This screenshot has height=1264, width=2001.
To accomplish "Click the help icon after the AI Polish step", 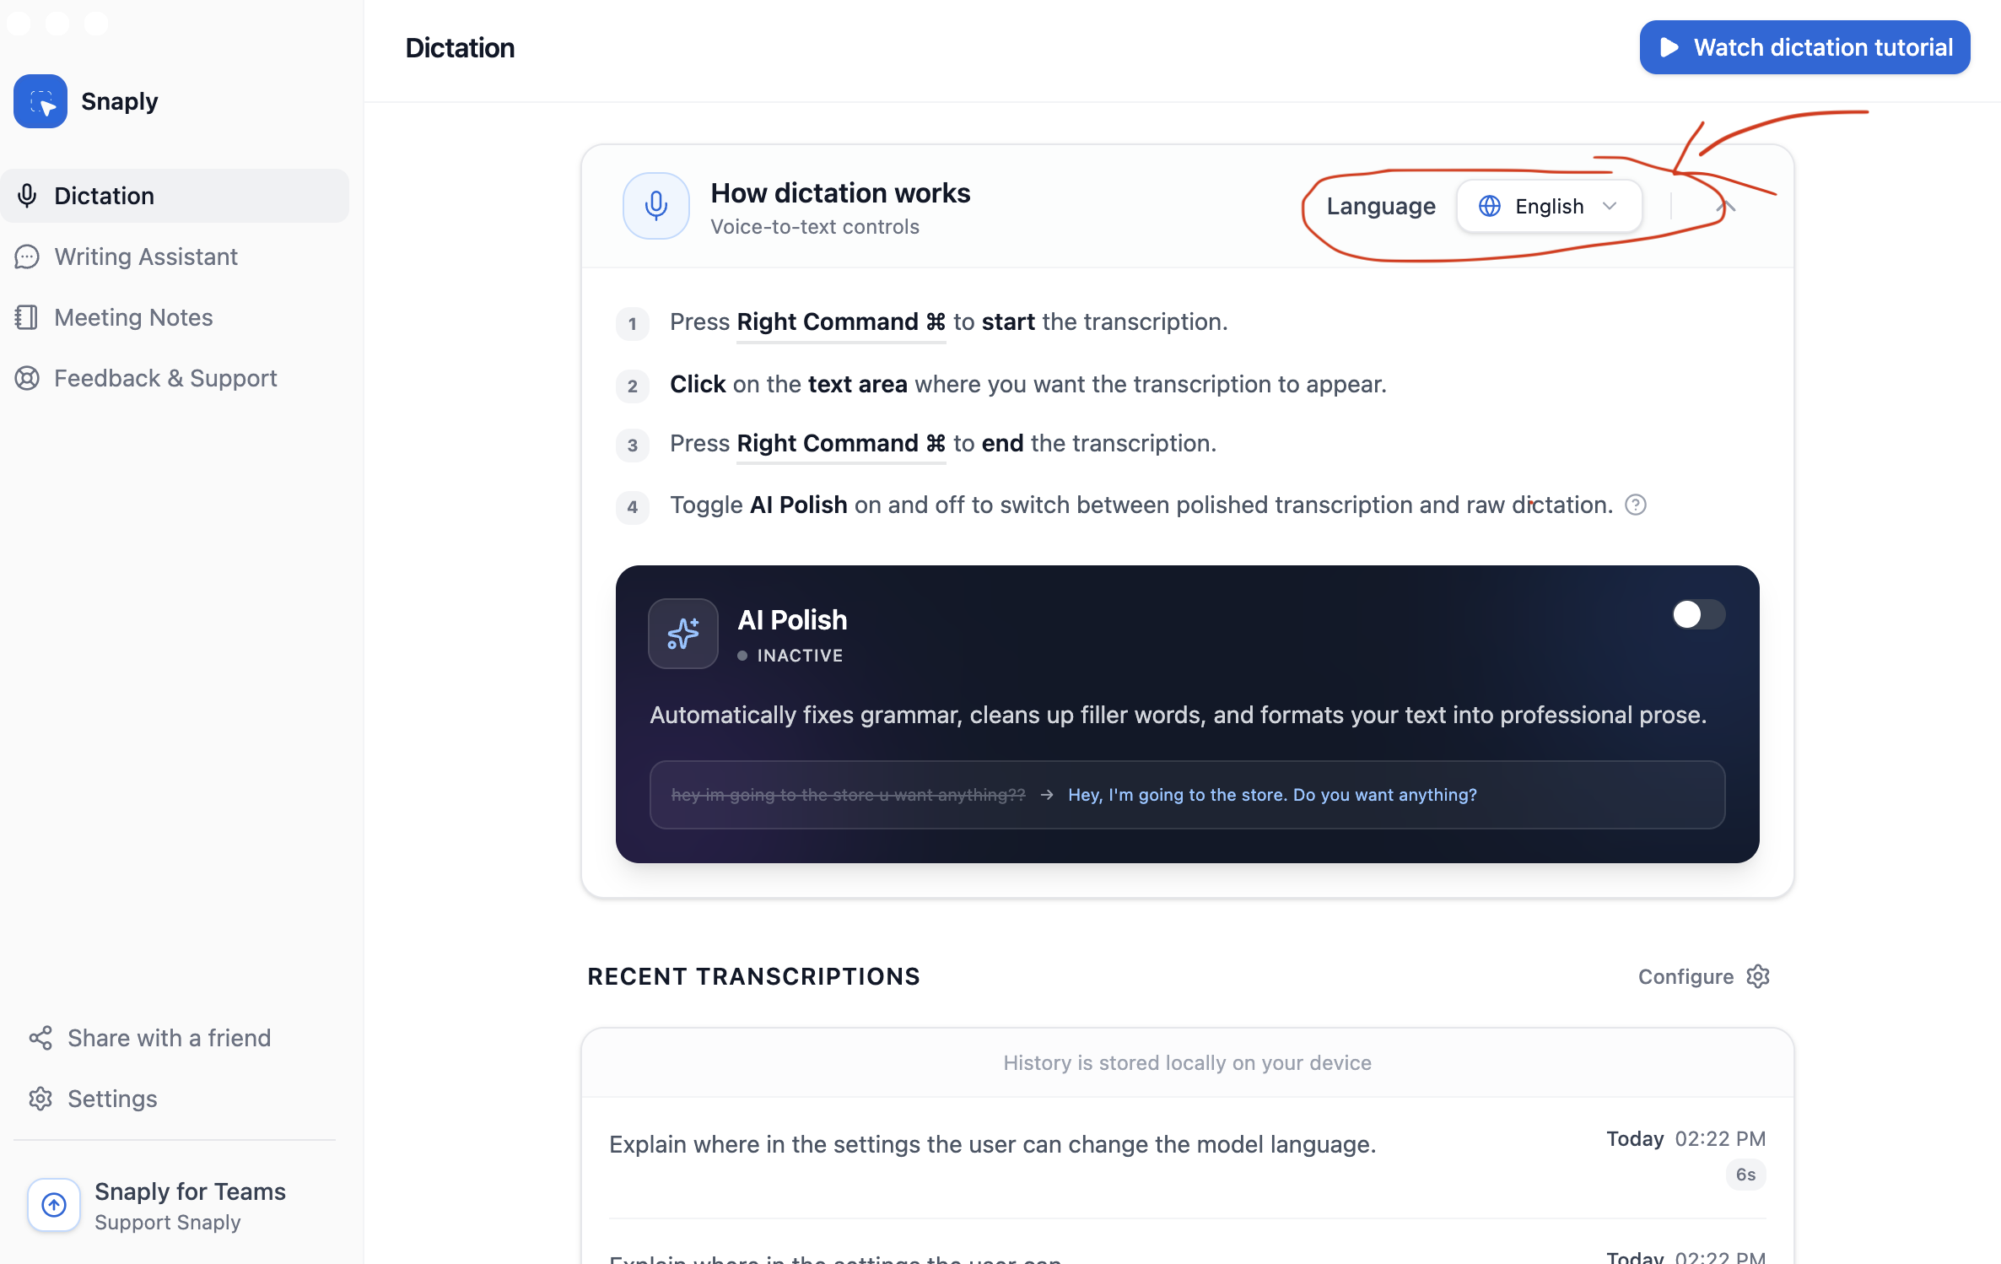I will click(1635, 505).
